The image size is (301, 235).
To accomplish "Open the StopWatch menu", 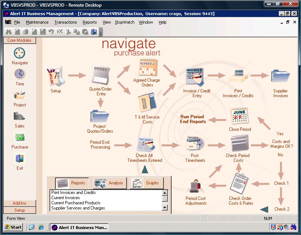I will coord(125,22).
